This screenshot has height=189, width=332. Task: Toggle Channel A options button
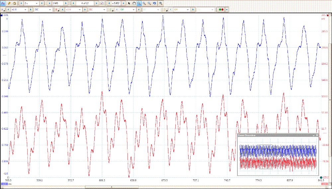click(3, 10)
